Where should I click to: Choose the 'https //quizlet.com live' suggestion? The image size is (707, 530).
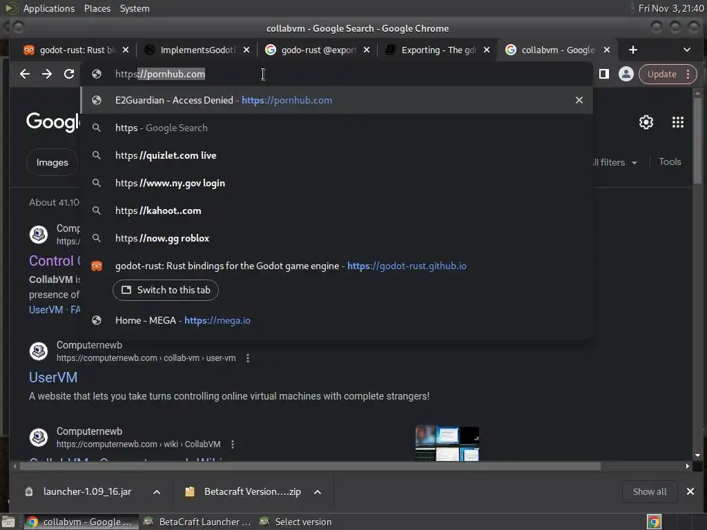pyautogui.click(x=336, y=155)
